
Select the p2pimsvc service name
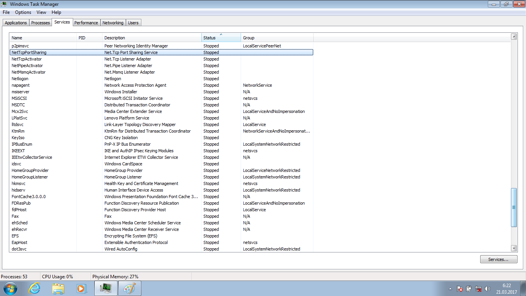[20, 46]
